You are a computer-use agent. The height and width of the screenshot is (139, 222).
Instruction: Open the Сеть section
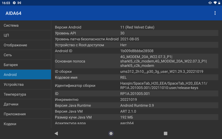25,55
